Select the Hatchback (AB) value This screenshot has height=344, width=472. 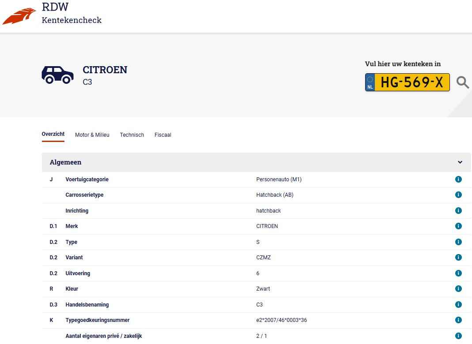275,195
